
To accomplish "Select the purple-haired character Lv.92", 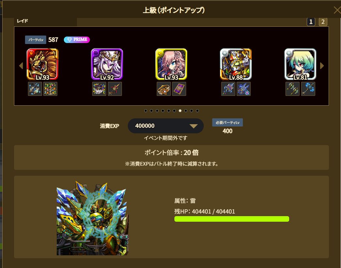I will (107, 64).
